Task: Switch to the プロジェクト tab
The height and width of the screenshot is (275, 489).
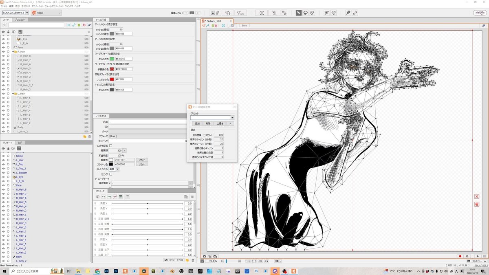Action: click(x=20, y=20)
